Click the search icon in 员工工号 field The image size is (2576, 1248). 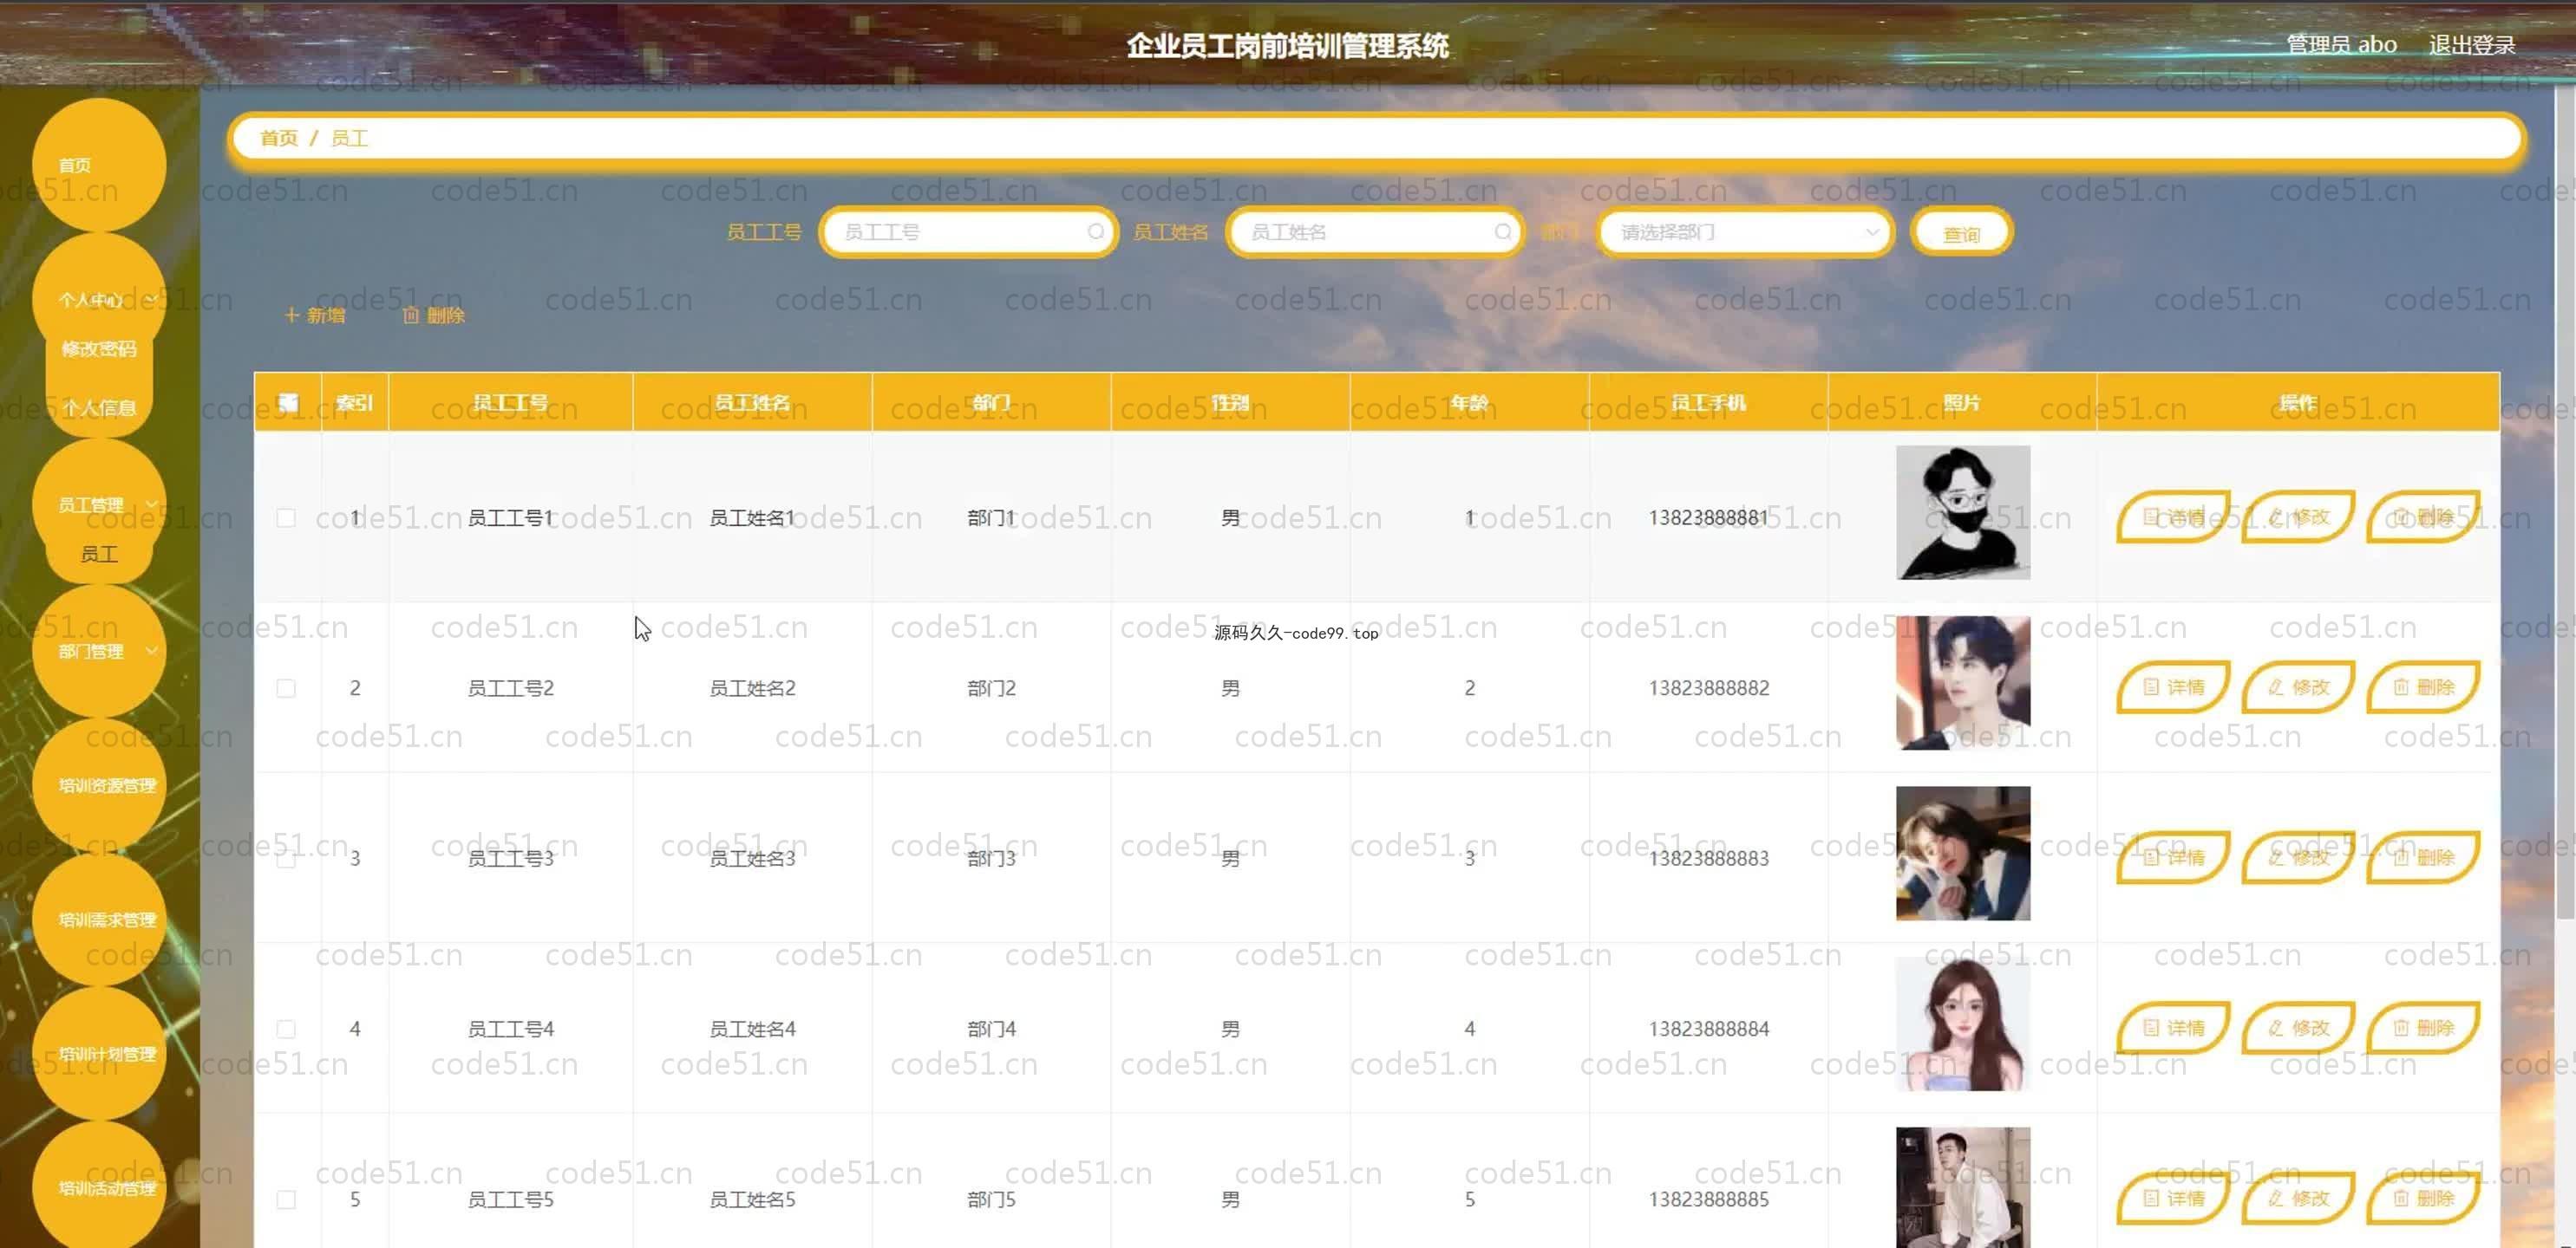(x=1095, y=231)
